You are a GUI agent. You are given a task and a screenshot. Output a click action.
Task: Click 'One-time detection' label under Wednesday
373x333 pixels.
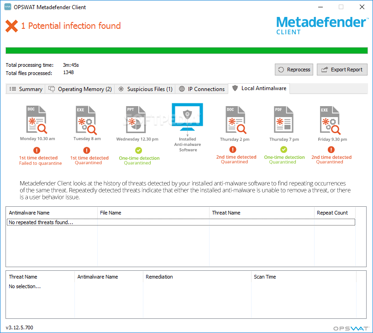[139, 158]
